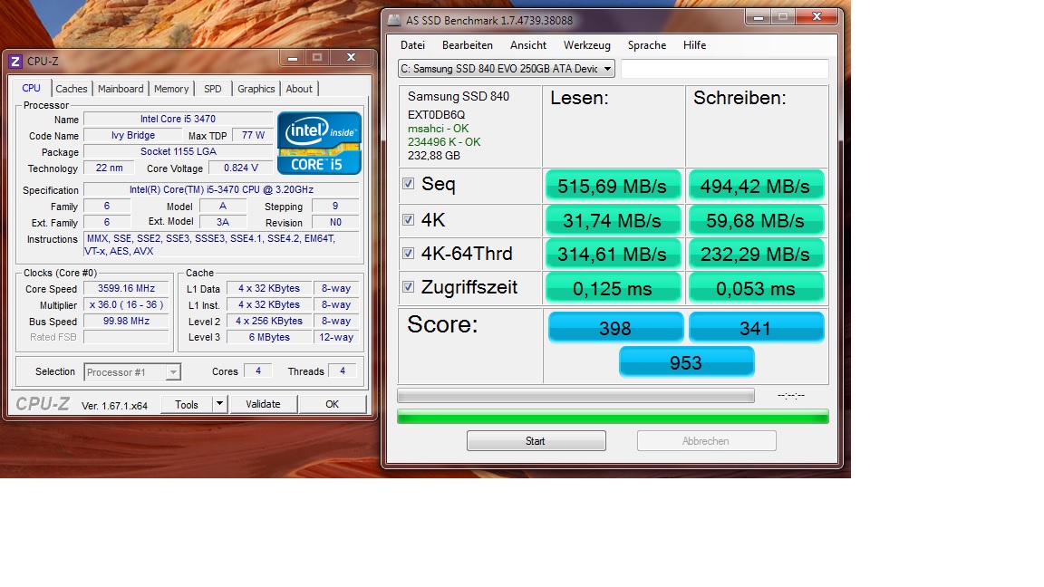1044x587 pixels.
Task: Click the Level 3 cache 6 MBytes value
Action: click(x=269, y=337)
